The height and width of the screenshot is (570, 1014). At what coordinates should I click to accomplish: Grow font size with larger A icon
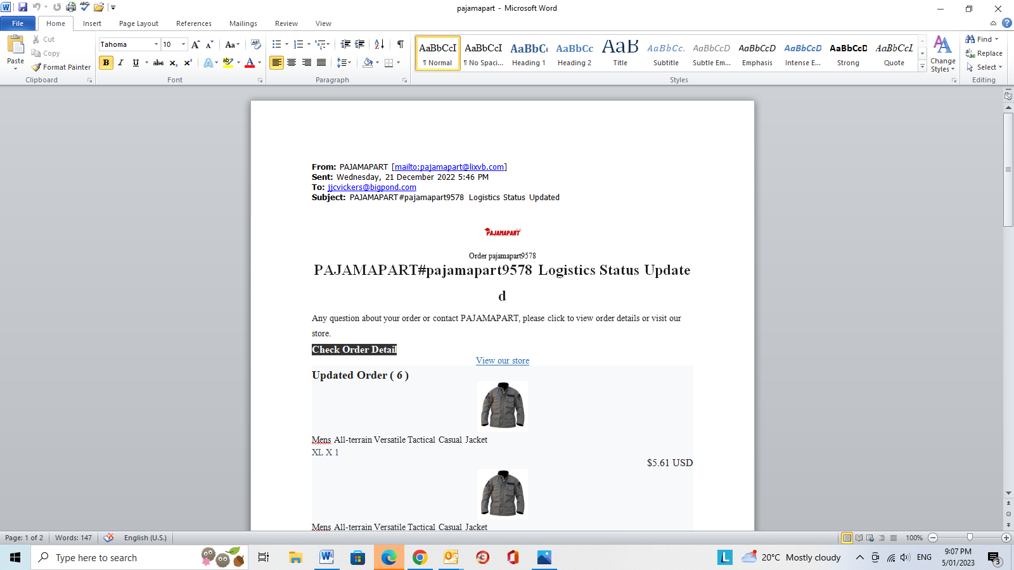click(x=196, y=44)
